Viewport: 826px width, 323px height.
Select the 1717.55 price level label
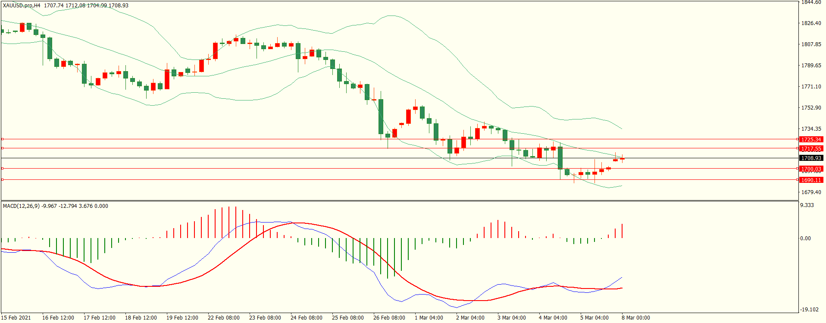[x=811, y=148]
